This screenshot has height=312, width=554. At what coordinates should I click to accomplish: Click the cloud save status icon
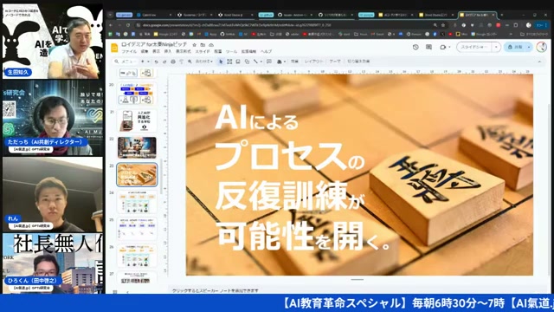tap(211, 45)
